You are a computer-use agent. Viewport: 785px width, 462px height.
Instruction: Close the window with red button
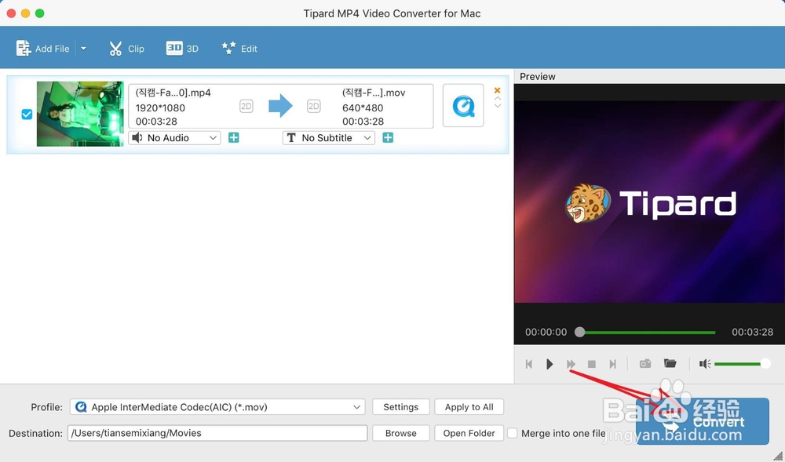tap(11, 13)
